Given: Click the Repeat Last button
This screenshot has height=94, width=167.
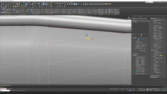Looking at the screenshot, I should (158, 20).
